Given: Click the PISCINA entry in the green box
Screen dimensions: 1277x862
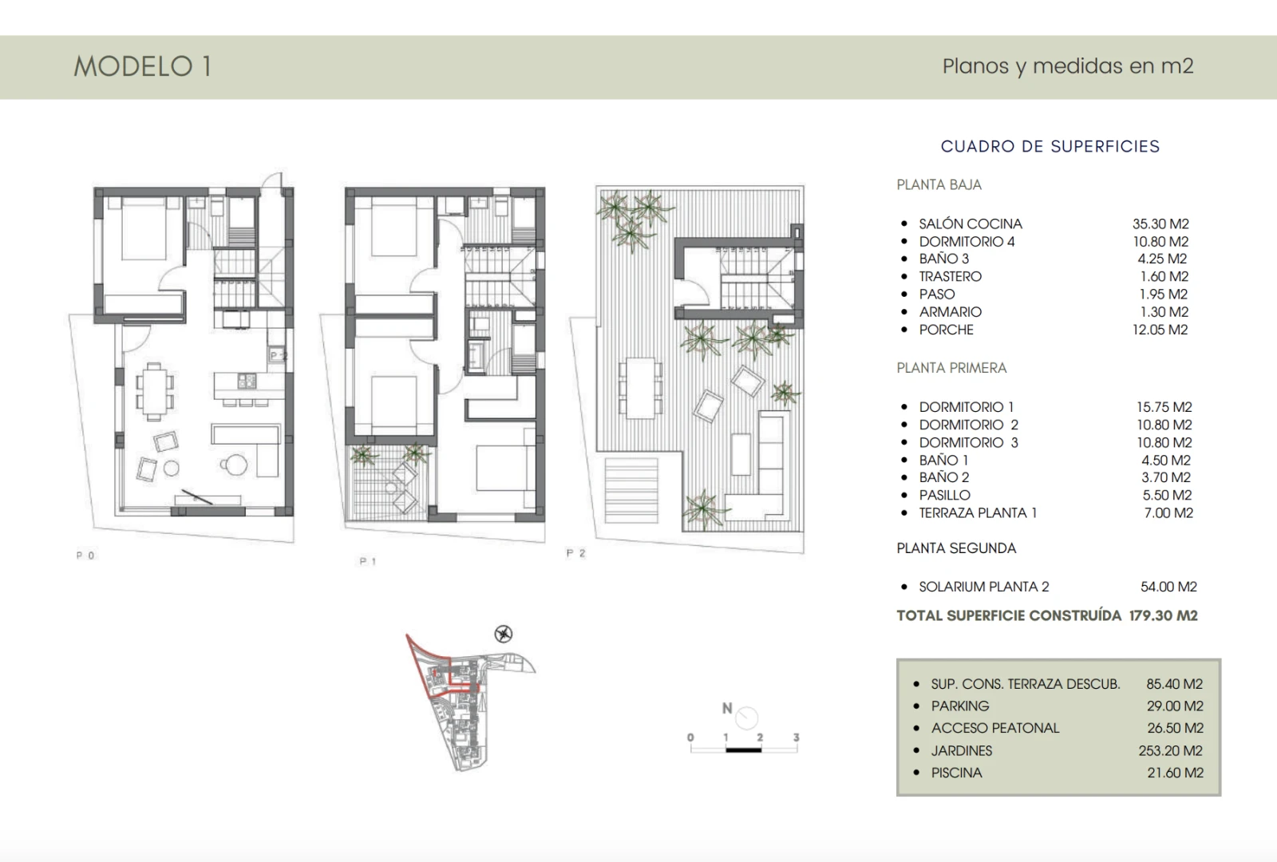Looking at the screenshot, I should coord(956,773).
